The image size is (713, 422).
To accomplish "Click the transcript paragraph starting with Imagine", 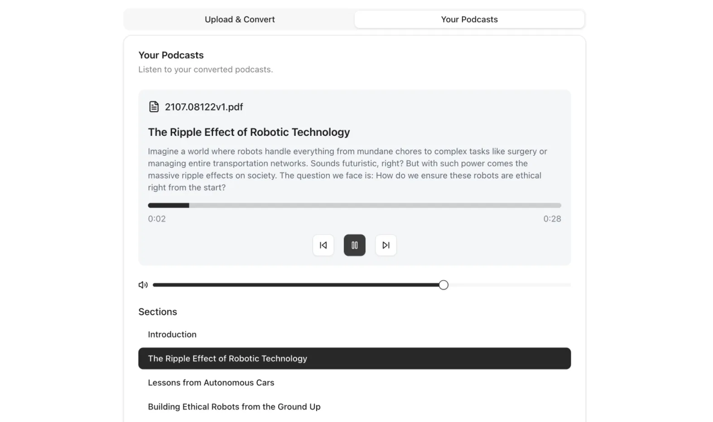I will 347,169.
